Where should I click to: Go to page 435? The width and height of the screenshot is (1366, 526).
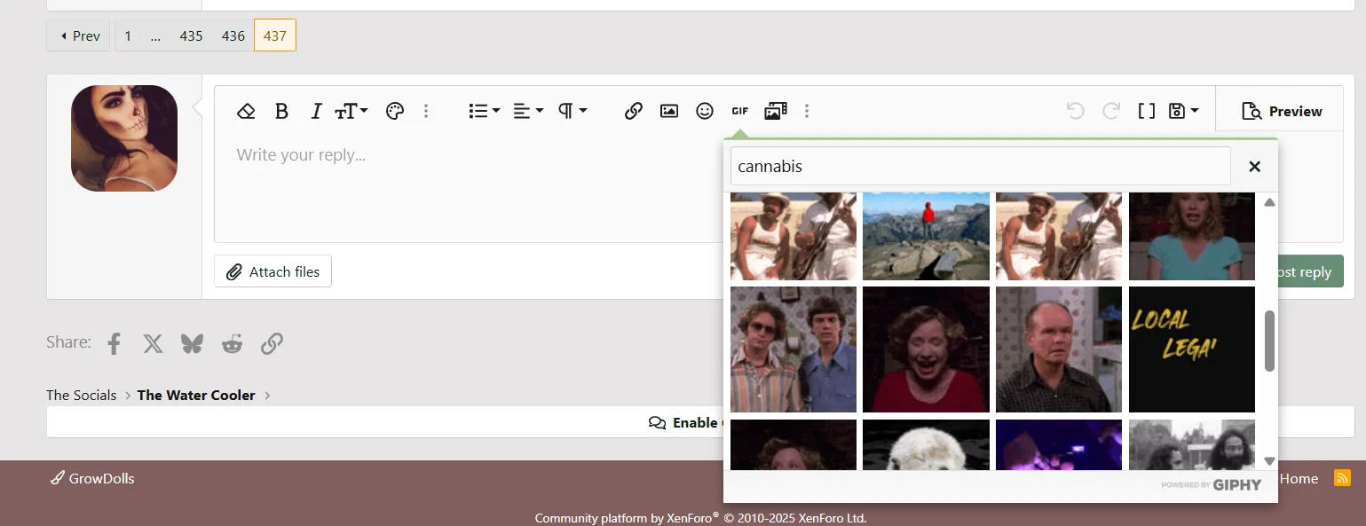pyautogui.click(x=191, y=35)
